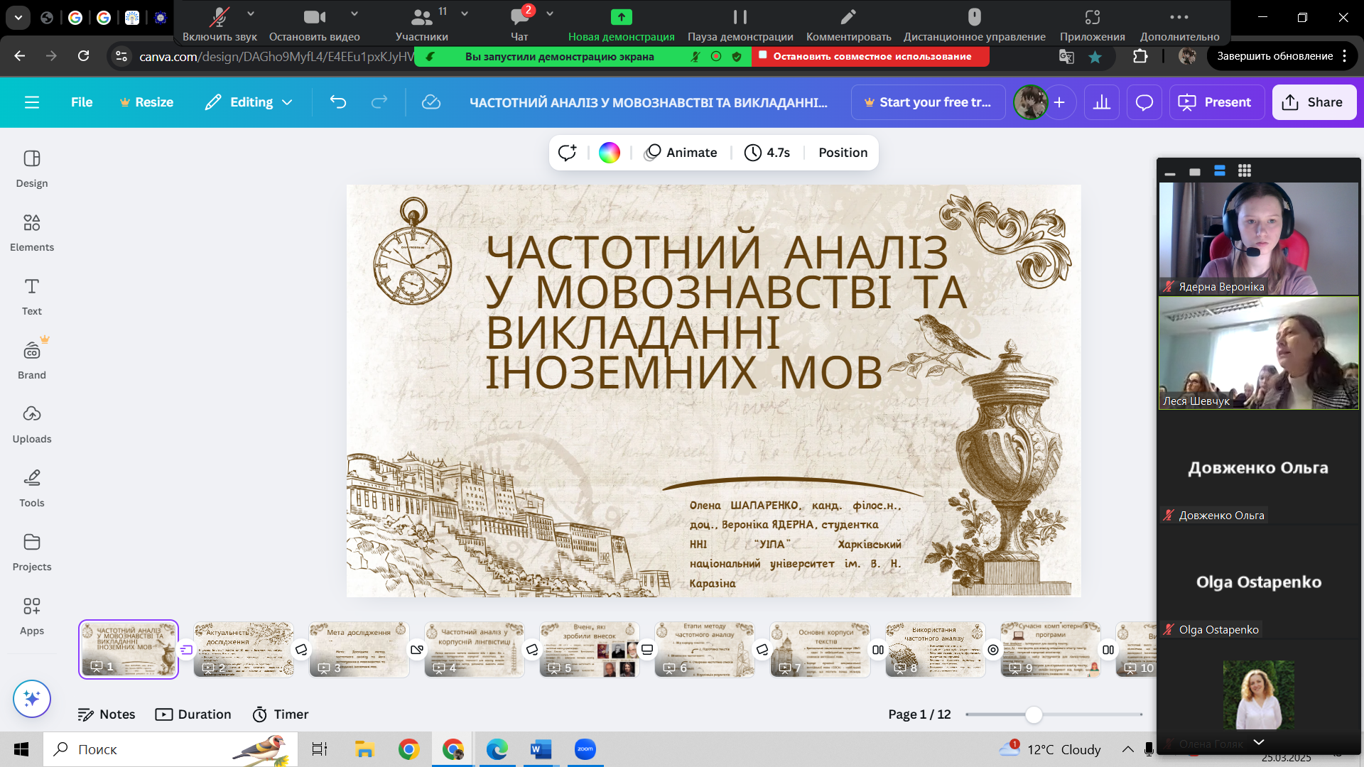The height and width of the screenshot is (767, 1364).
Task: Switch Zoom panel to gallery grid view
Action: (x=1244, y=170)
